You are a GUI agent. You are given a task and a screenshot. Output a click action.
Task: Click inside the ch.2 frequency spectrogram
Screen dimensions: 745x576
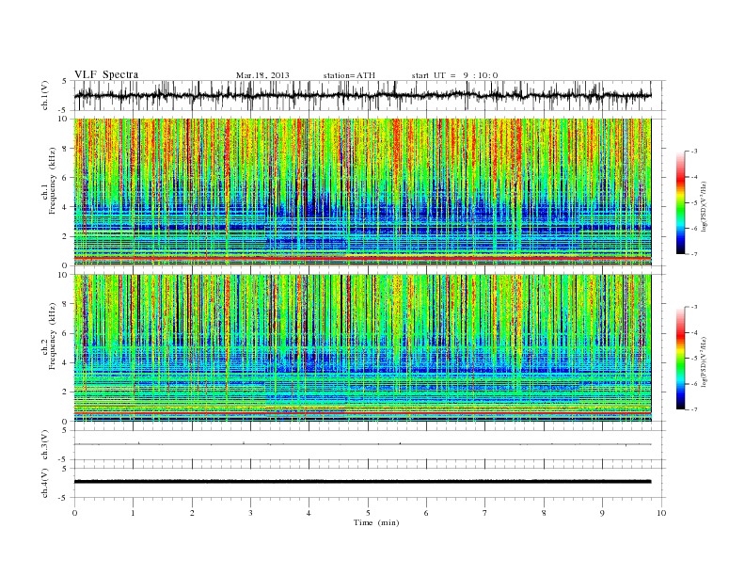click(362, 348)
